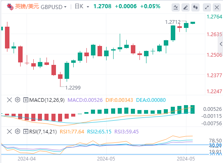Screen dimensions: 223x163
Task: Open RSI indicator settings
Action: (x=18, y=131)
